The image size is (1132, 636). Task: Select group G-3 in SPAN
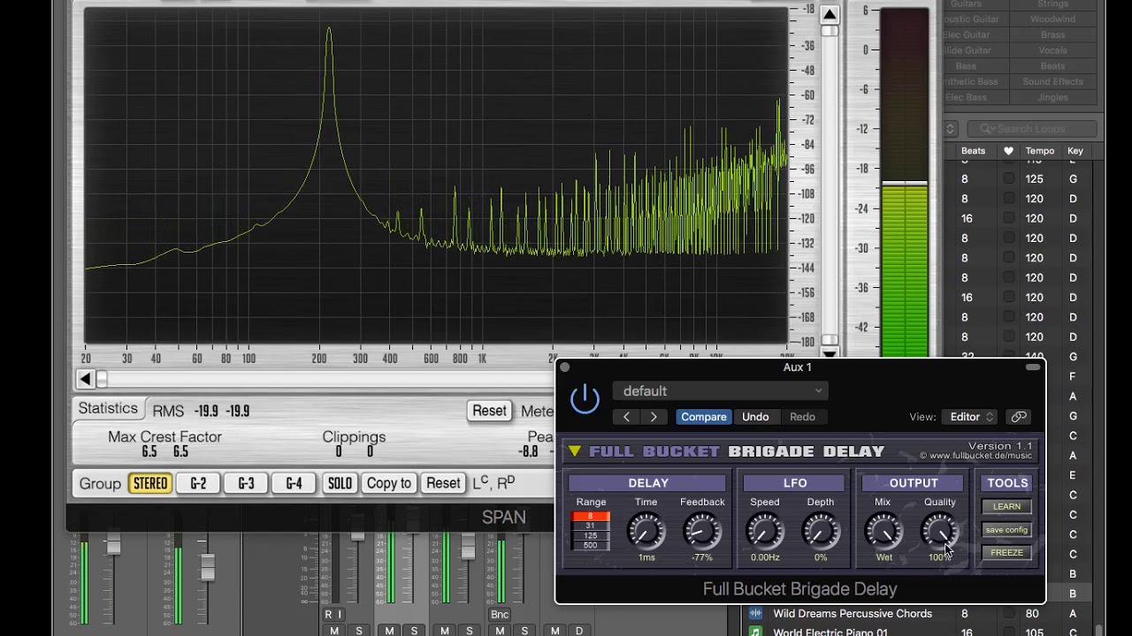click(246, 483)
